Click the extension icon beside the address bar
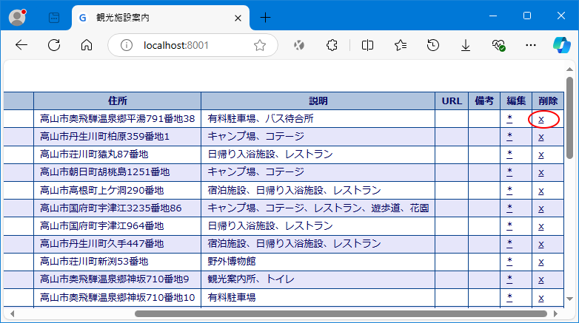Viewport: 579px width, 323px height. (298, 45)
